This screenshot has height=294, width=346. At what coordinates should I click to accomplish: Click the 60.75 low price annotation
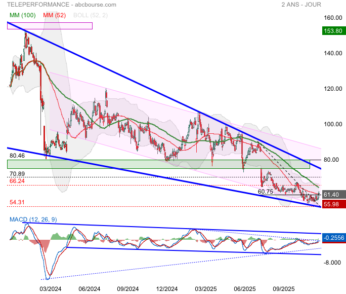(x=266, y=192)
